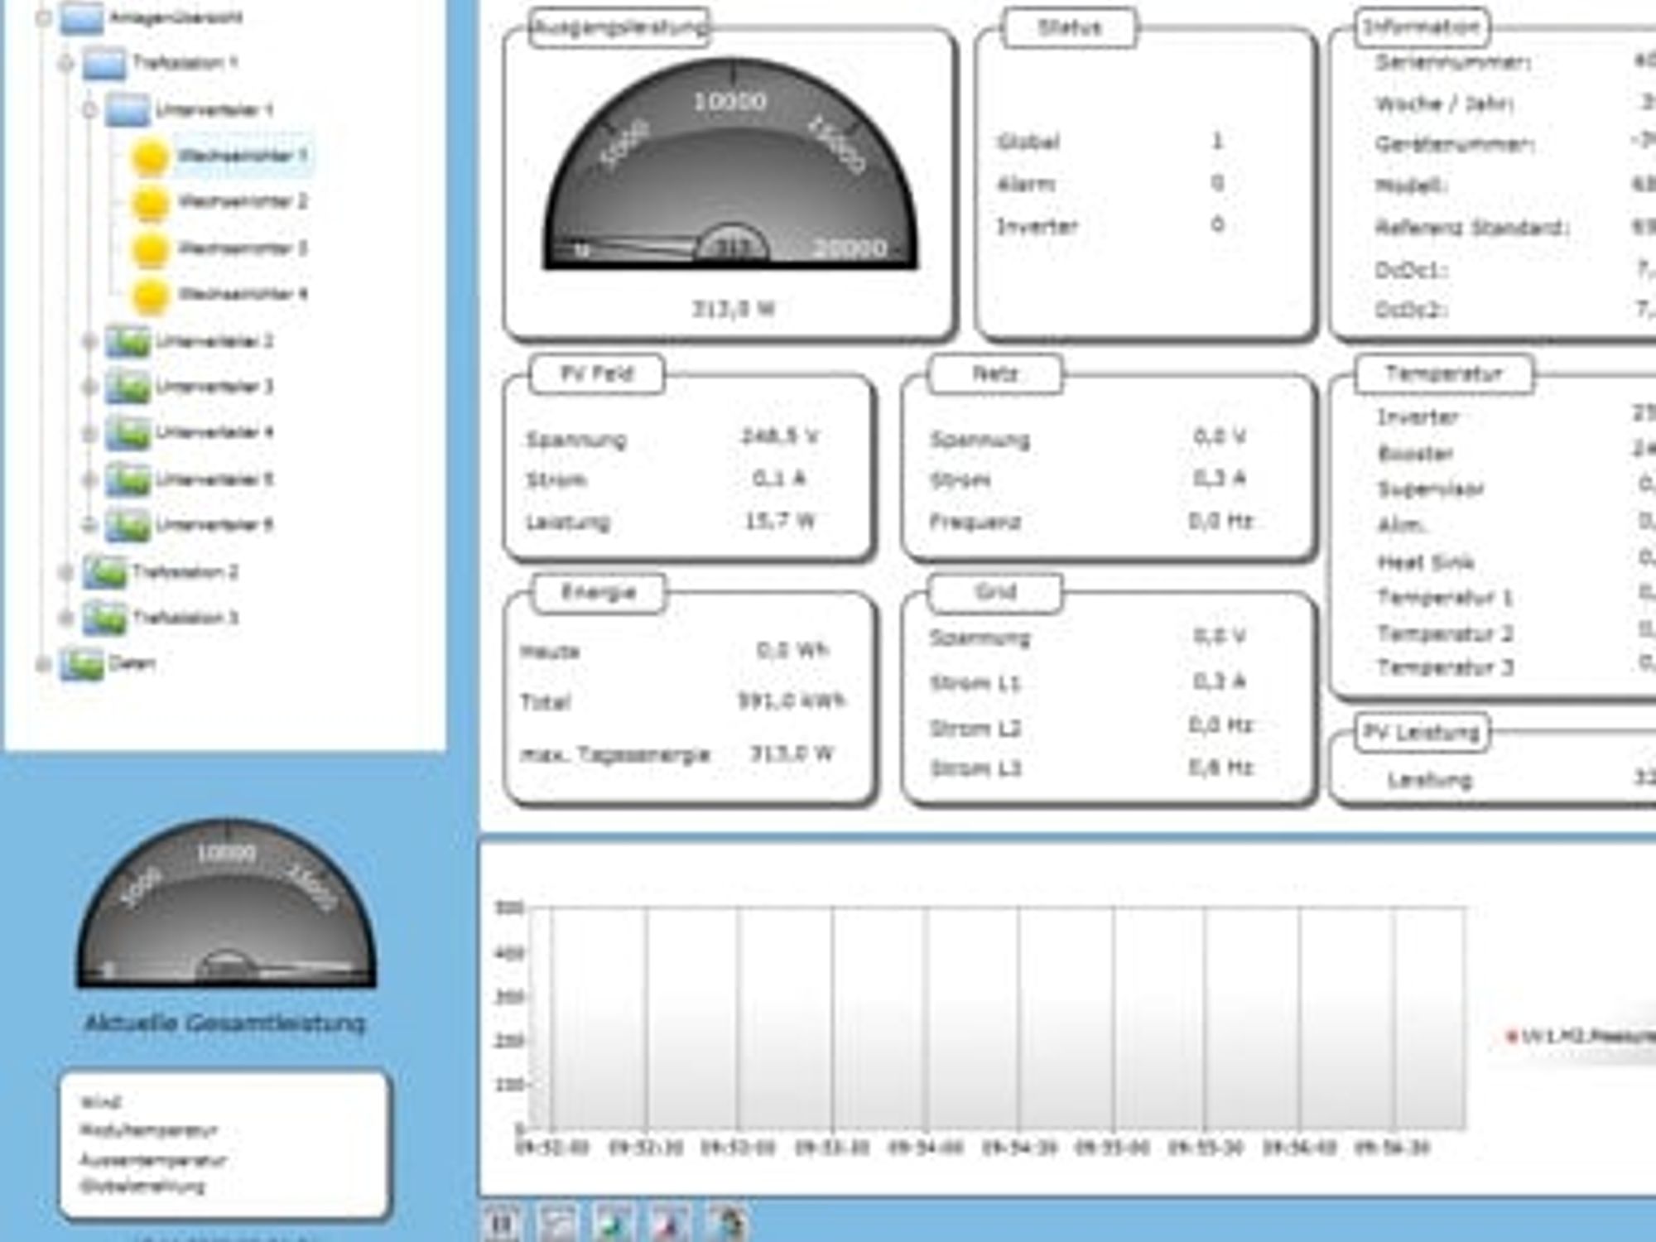Screen dimensions: 1656x1242
Task: Click the solar panel icon of Unterverteiler 3
Action: [x=128, y=388]
